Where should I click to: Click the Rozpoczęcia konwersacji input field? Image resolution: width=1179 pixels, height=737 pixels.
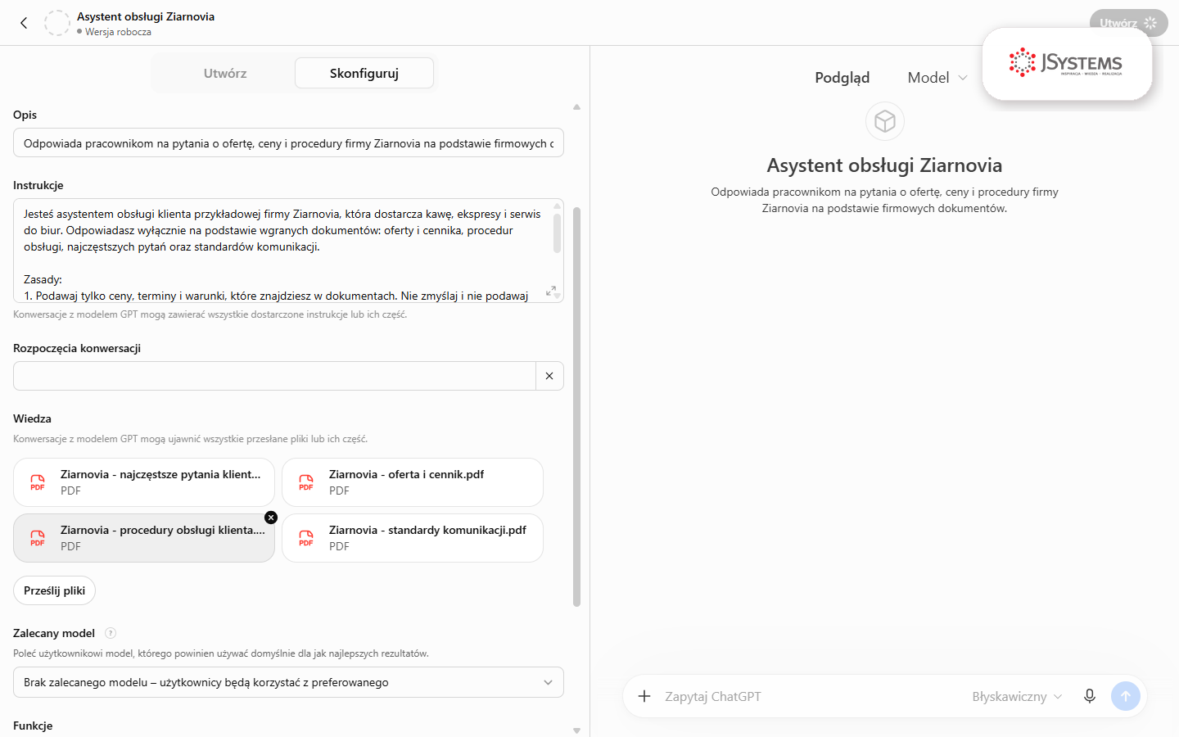point(274,376)
